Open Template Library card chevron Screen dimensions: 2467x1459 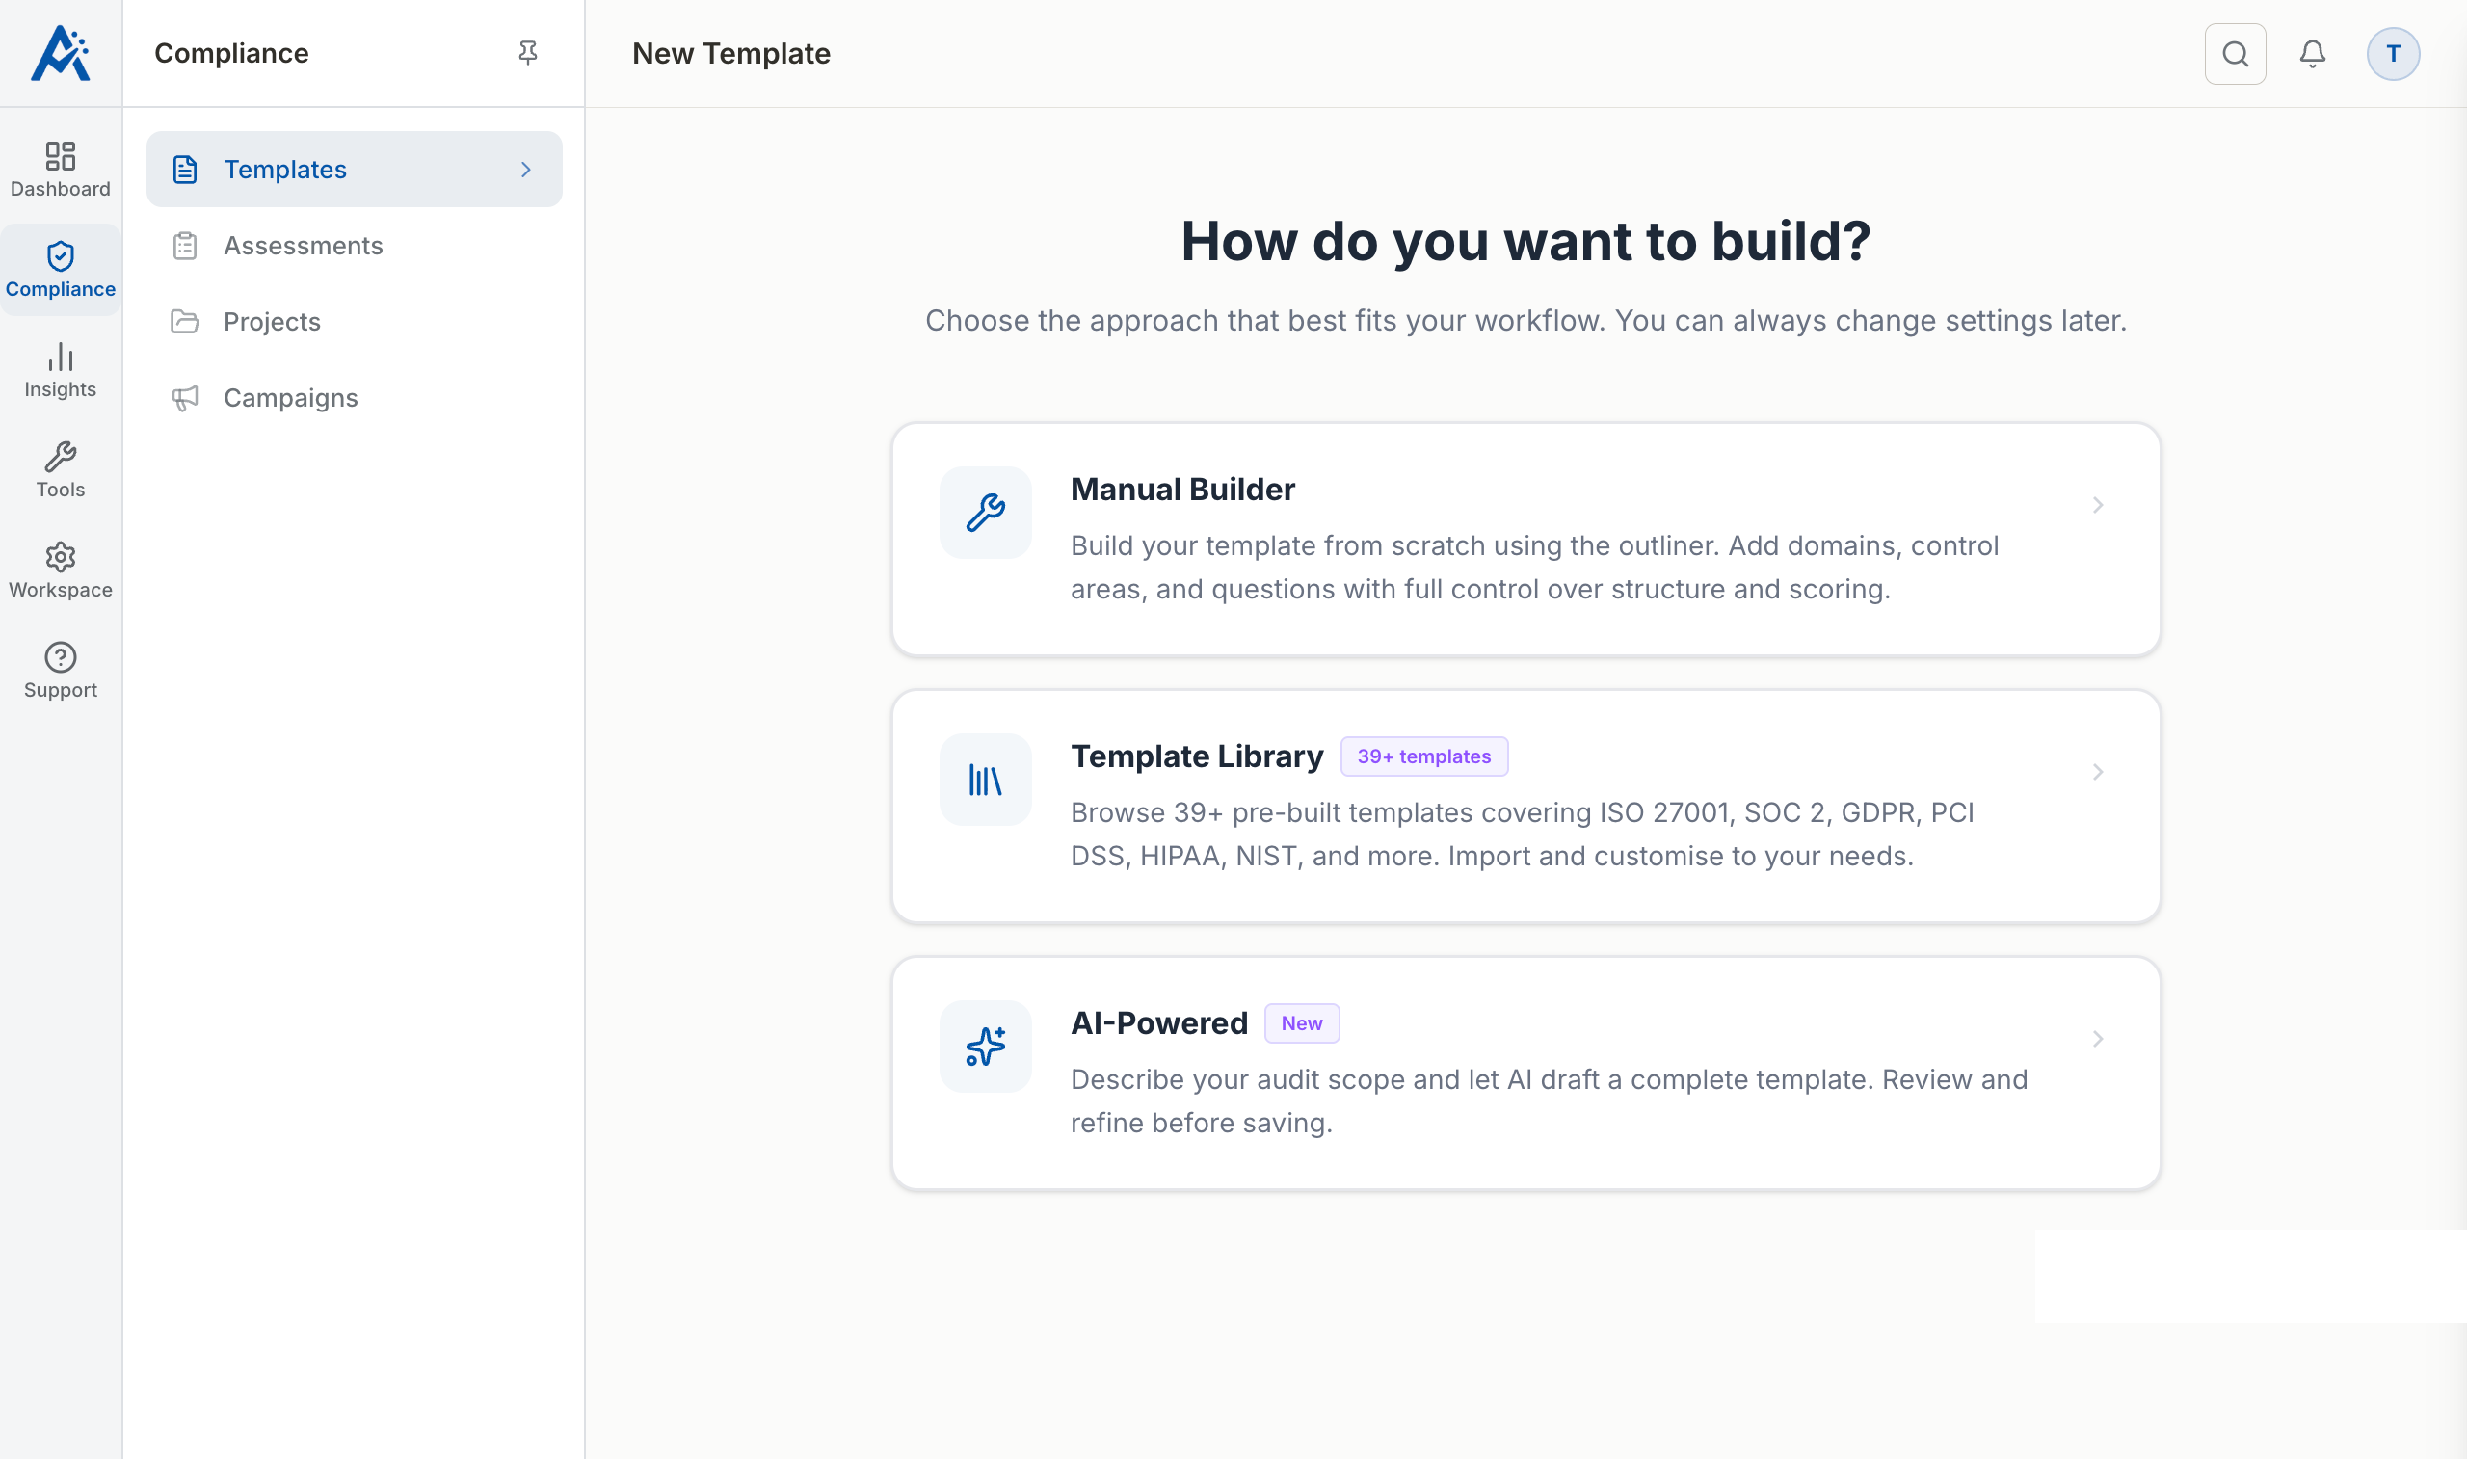[x=2098, y=772]
